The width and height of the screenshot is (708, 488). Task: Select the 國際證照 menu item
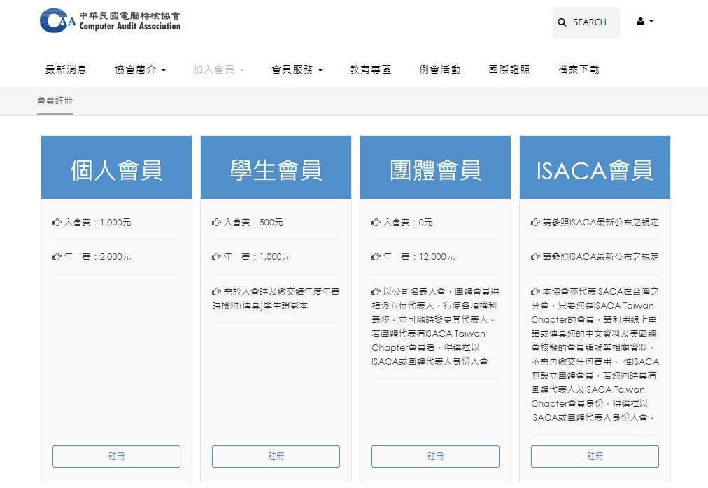tap(509, 69)
